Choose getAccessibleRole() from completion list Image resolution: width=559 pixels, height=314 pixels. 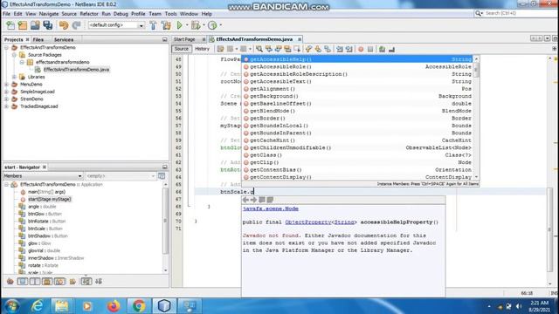pos(357,67)
